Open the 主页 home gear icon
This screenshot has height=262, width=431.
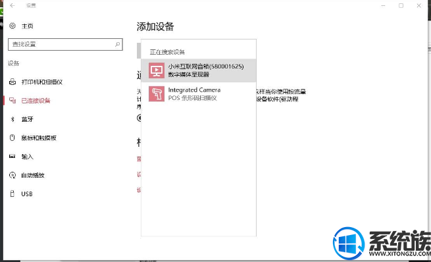[x=13, y=26]
